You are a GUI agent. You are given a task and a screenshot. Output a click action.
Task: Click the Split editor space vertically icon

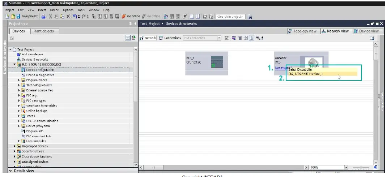tap(198, 16)
